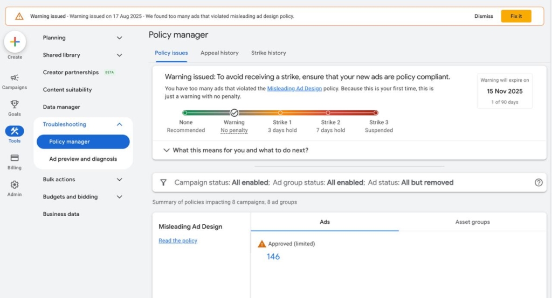Open Goals via the trophy icon
This screenshot has width=552, height=298.
[x=15, y=104]
